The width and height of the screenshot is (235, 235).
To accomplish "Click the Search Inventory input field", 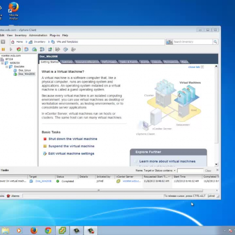I will (193, 42).
